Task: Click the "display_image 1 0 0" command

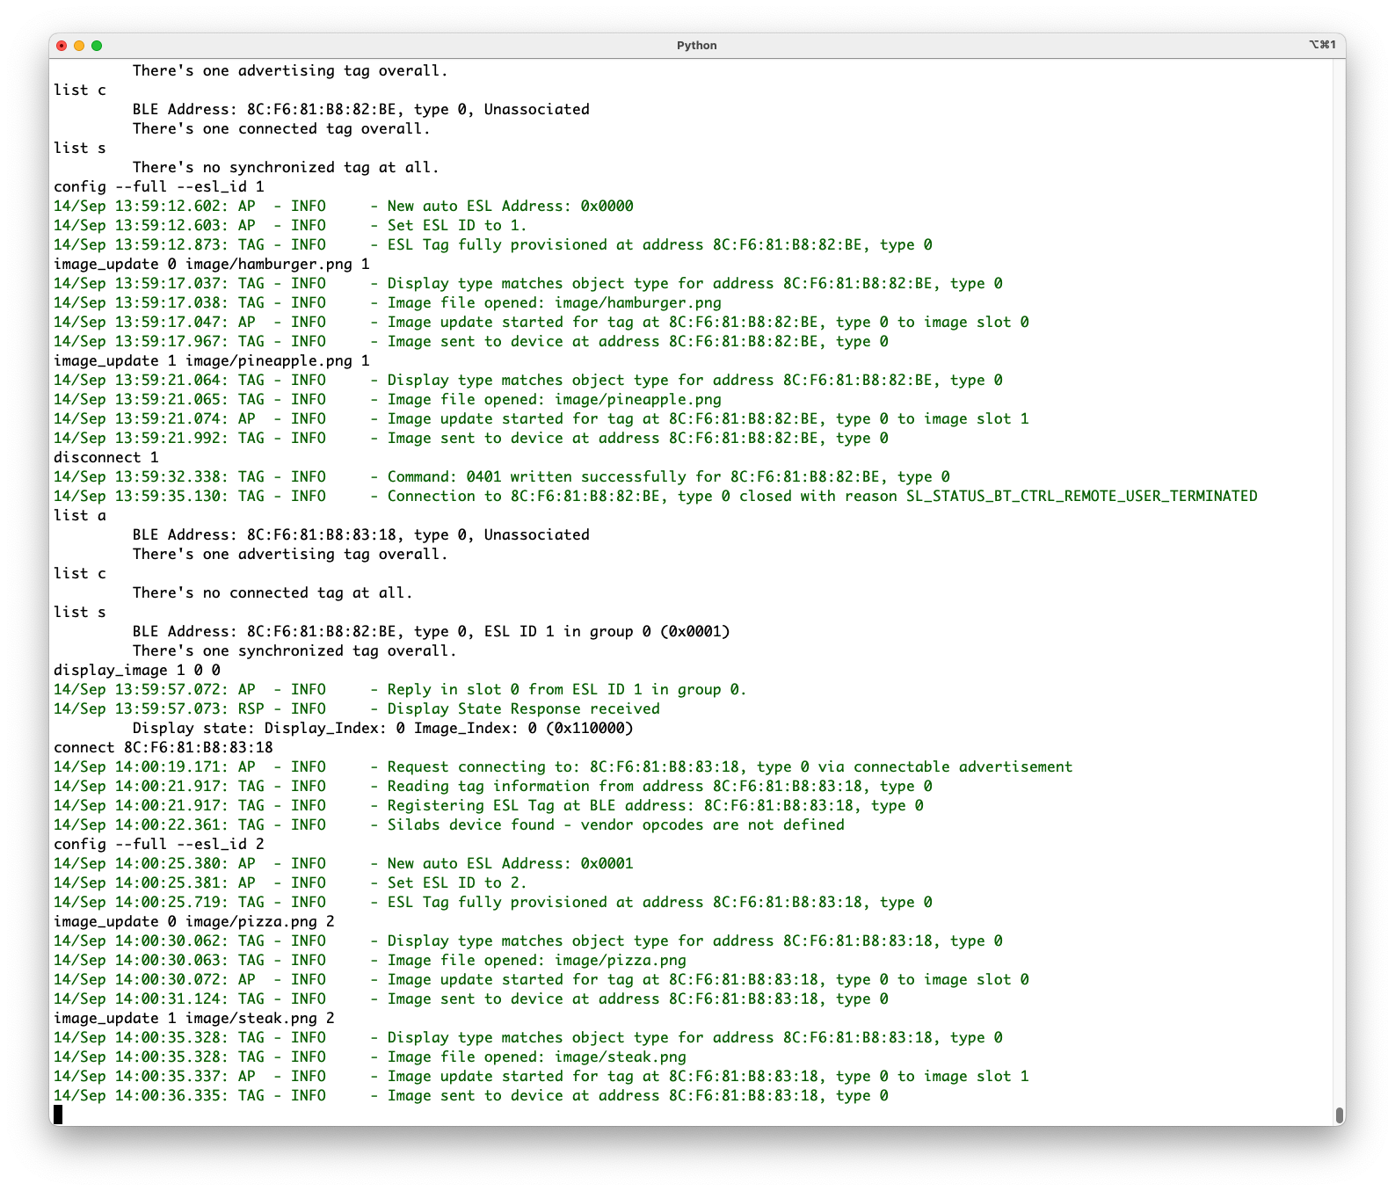Action: (136, 670)
